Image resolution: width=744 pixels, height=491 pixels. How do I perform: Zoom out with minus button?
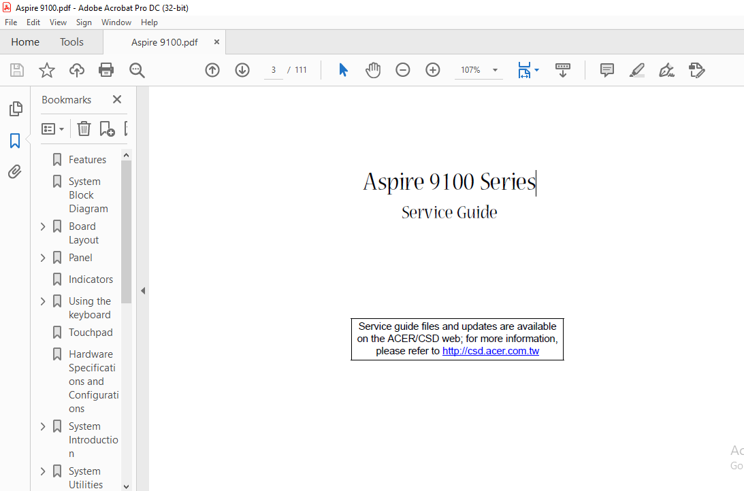pos(402,70)
